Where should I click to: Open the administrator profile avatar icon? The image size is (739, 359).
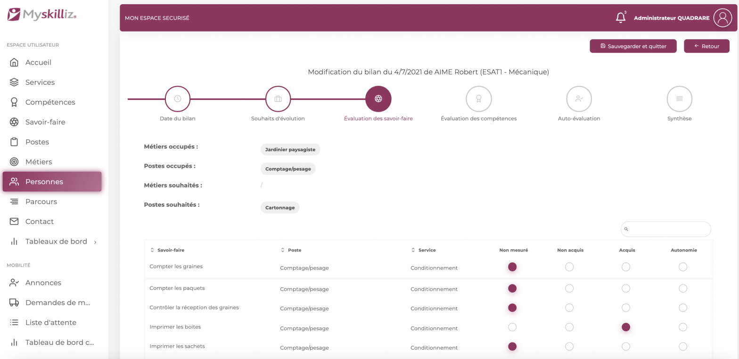pyautogui.click(x=723, y=18)
